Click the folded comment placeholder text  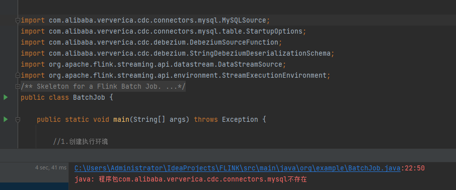[x=103, y=86]
